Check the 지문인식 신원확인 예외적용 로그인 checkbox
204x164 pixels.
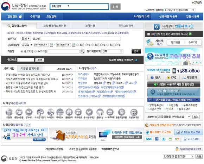148,34
